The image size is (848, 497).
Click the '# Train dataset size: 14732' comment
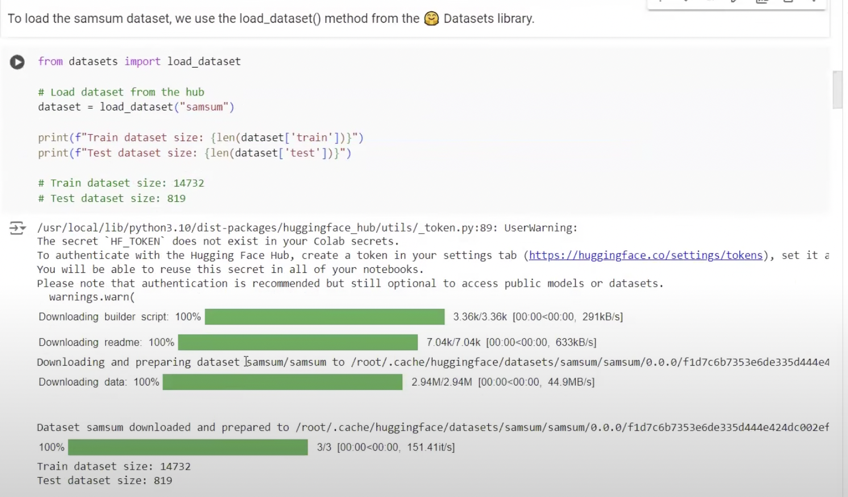pyautogui.click(x=121, y=183)
